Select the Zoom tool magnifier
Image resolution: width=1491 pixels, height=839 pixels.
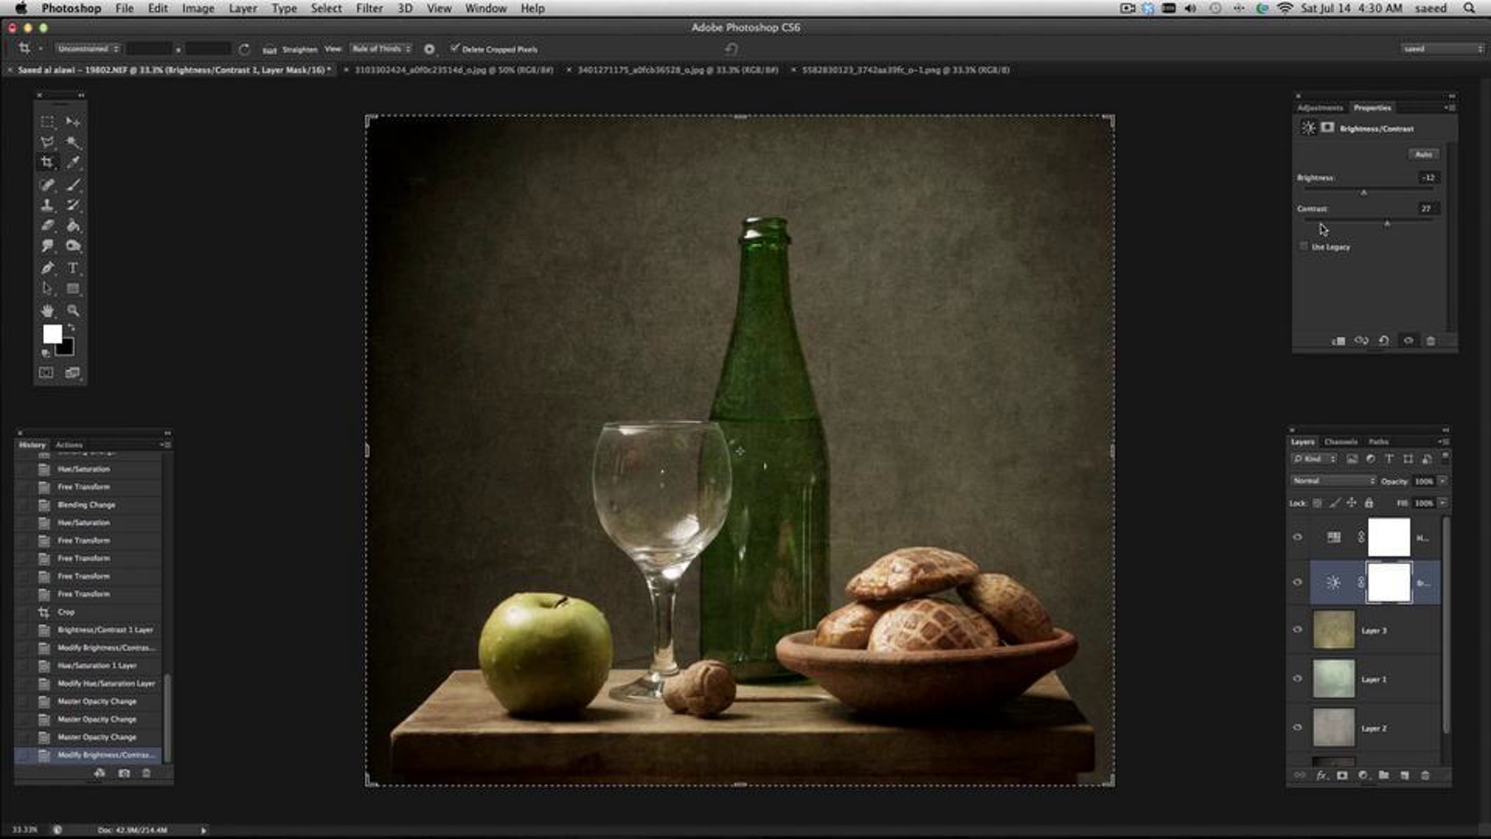(x=73, y=310)
